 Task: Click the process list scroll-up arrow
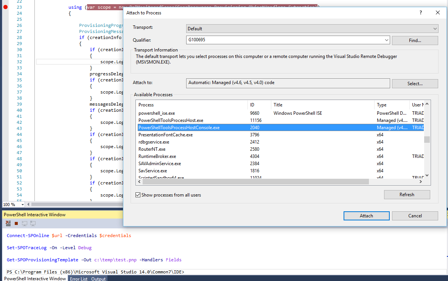click(427, 104)
